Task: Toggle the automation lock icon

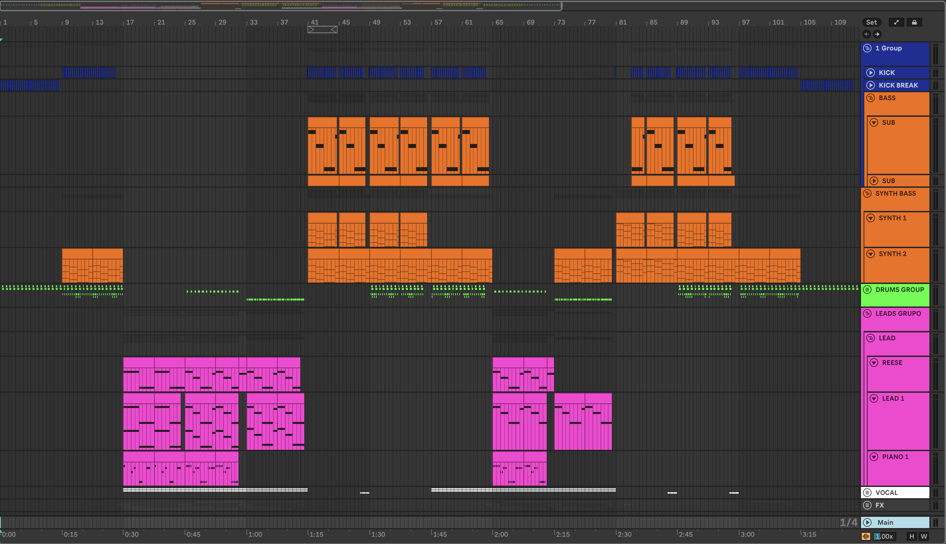Action: [x=914, y=23]
